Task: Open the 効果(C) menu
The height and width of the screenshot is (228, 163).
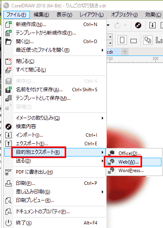Action: tap(153, 15)
